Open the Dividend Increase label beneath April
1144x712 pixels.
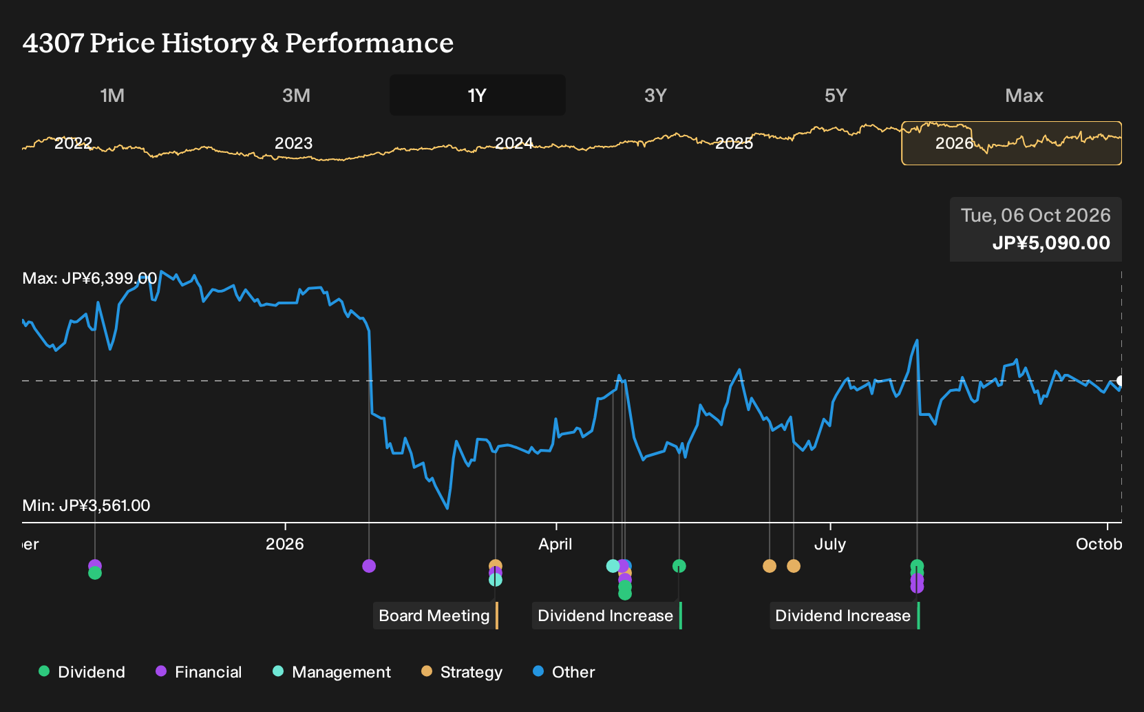607,616
